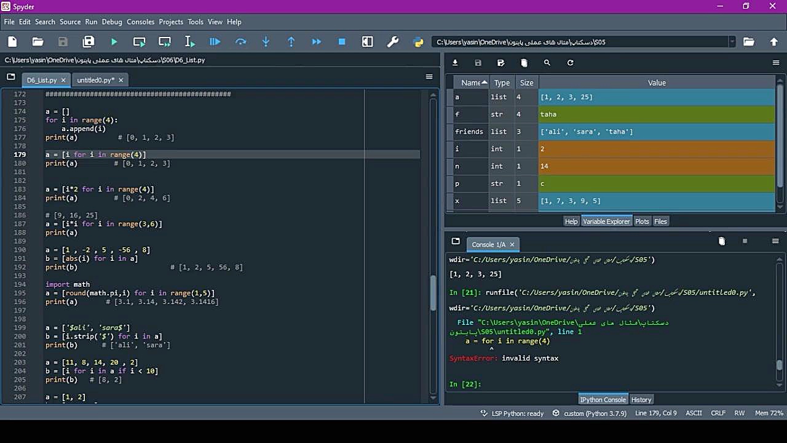
Task: Open the File menu
Action: [x=9, y=22]
